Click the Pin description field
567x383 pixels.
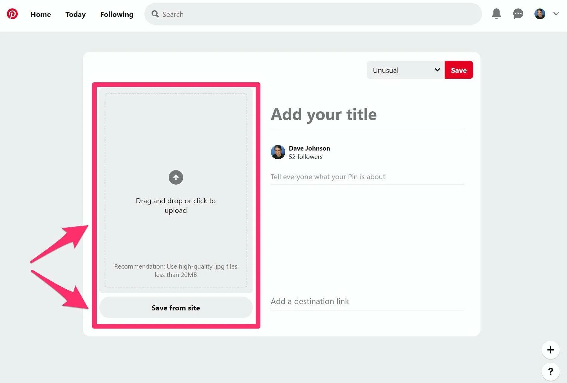(x=367, y=177)
